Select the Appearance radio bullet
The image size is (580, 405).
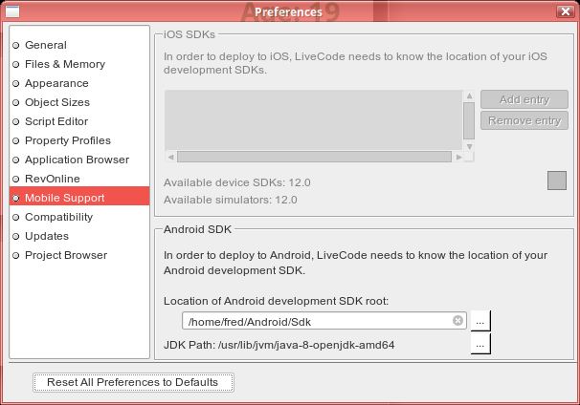15,83
